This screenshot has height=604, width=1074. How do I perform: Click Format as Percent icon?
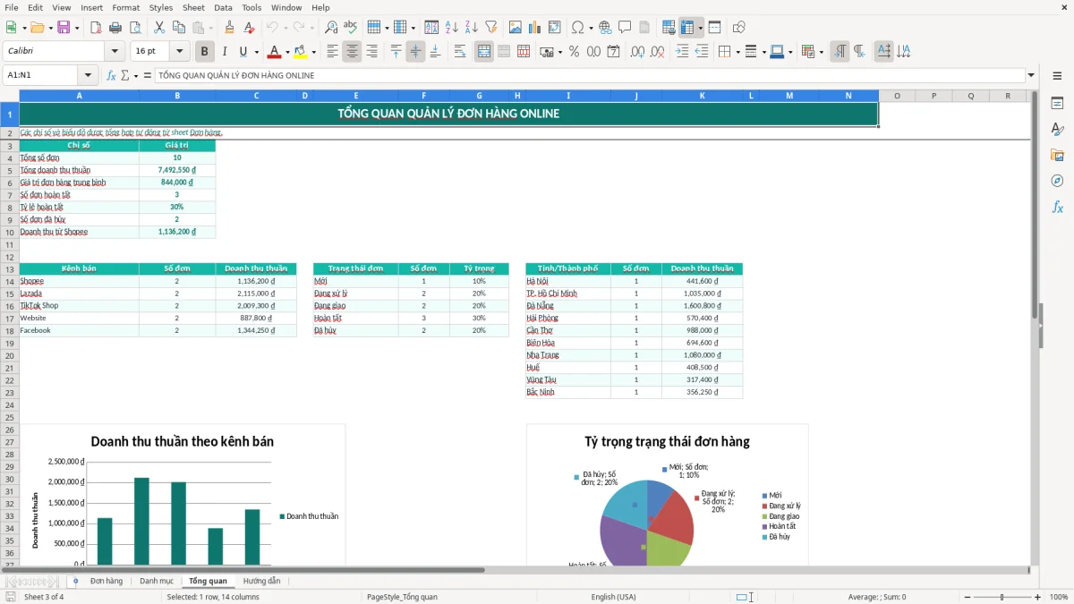coord(574,52)
